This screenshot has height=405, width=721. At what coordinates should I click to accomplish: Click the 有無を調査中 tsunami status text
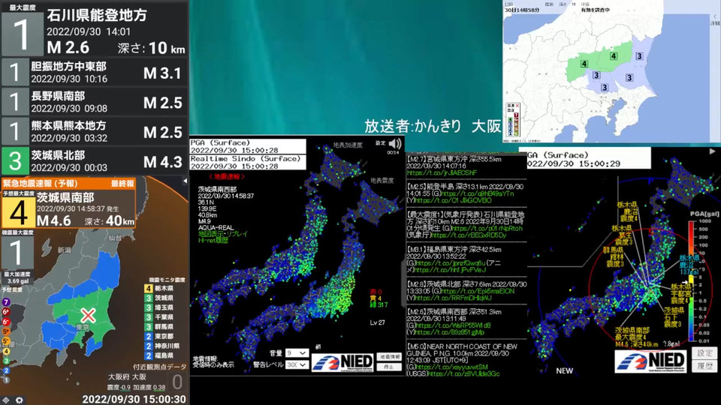pyautogui.click(x=595, y=10)
